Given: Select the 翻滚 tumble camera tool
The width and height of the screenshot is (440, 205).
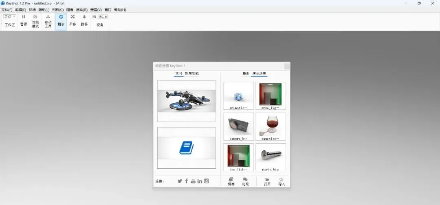Looking at the screenshot, I should (x=61, y=21).
